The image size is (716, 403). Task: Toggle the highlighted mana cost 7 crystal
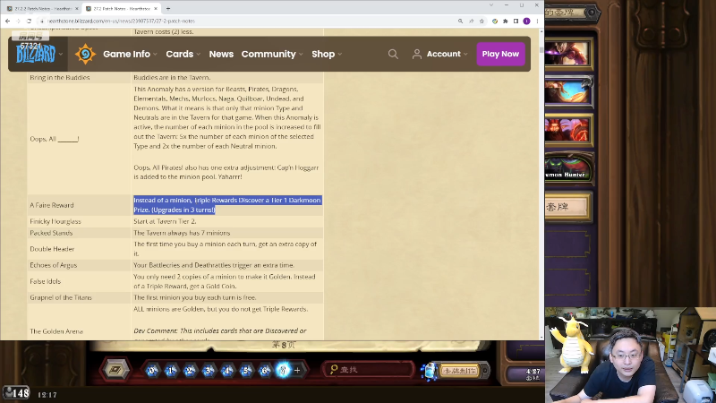click(x=283, y=370)
